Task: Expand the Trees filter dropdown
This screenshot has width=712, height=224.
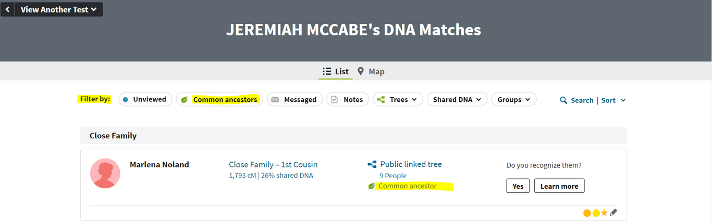Action: click(x=398, y=99)
